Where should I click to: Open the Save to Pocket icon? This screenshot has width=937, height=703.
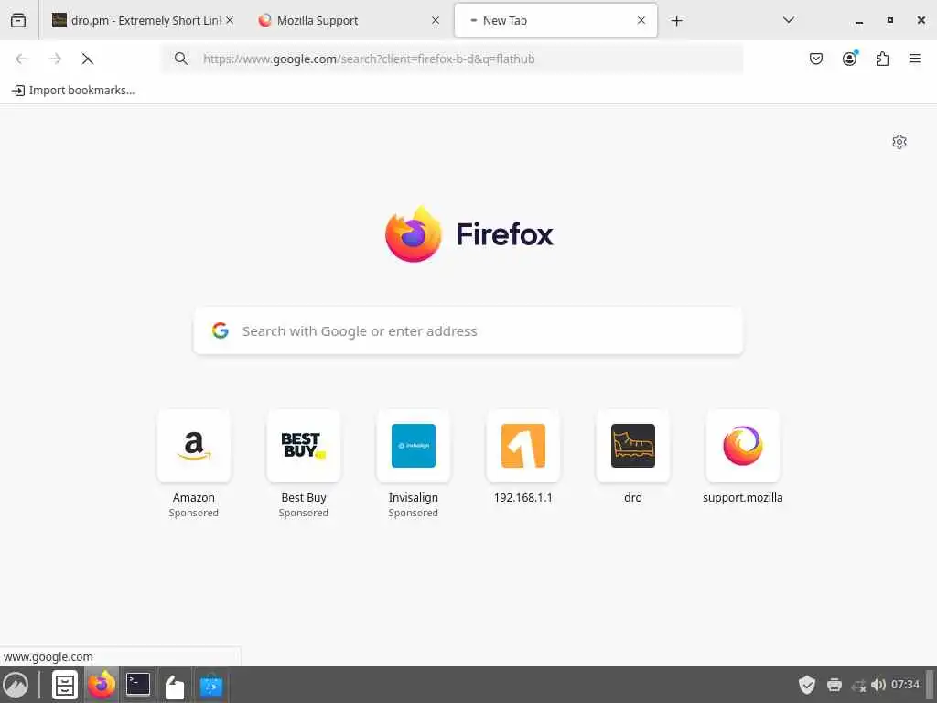pos(816,59)
